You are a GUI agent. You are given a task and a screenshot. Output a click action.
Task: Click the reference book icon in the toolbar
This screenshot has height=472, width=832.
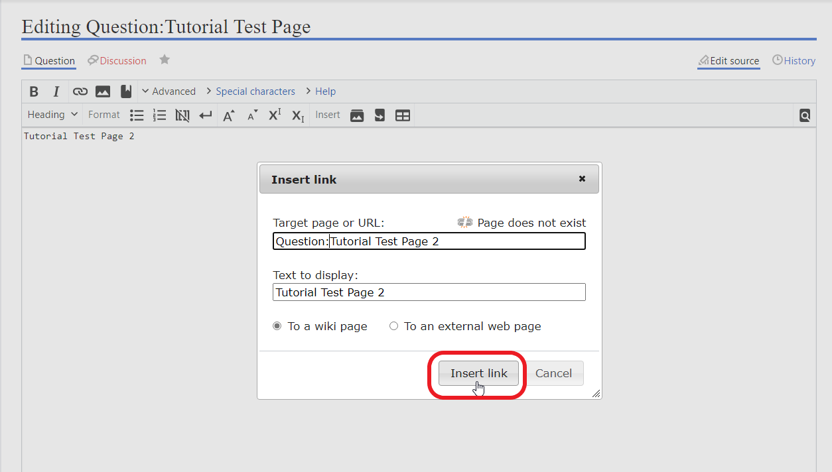click(x=125, y=91)
